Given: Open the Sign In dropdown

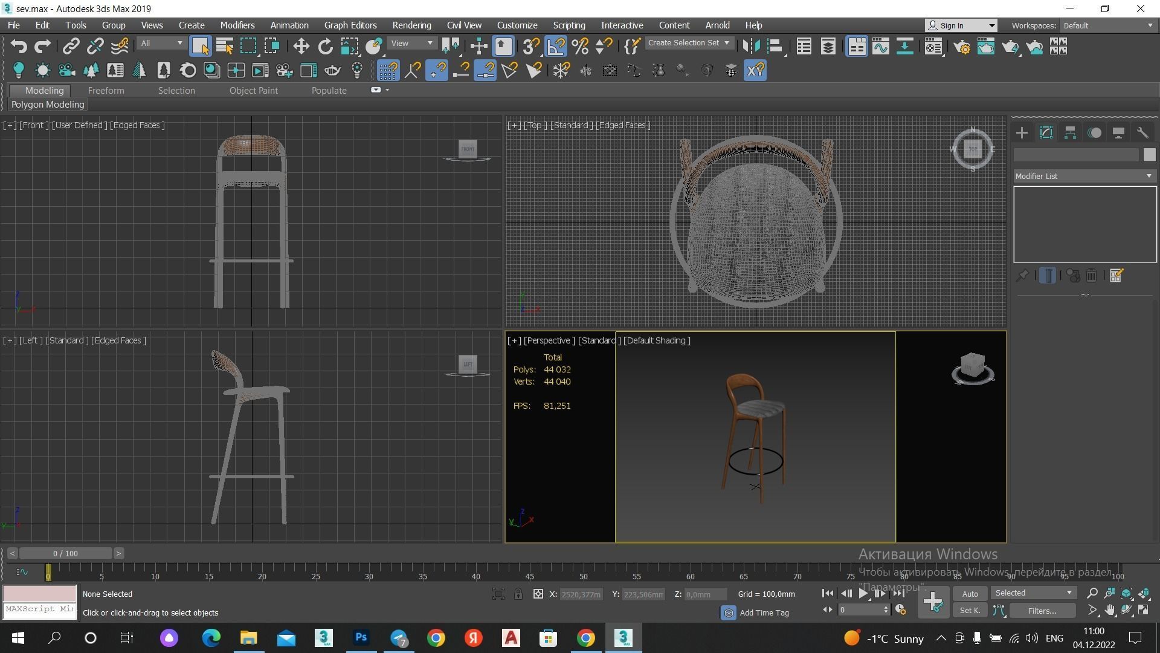Looking at the screenshot, I should [x=961, y=25].
